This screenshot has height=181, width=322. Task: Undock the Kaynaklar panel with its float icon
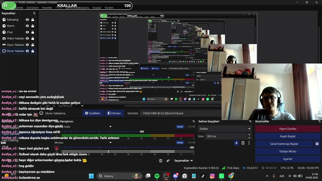coord(34,13)
